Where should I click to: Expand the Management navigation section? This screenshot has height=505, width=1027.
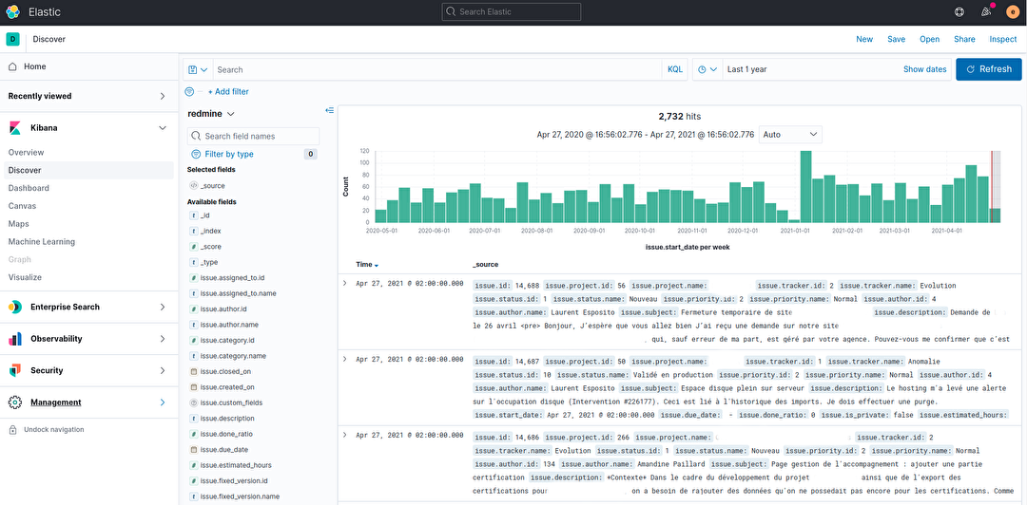pyautogui.click(x=163, y=402)
